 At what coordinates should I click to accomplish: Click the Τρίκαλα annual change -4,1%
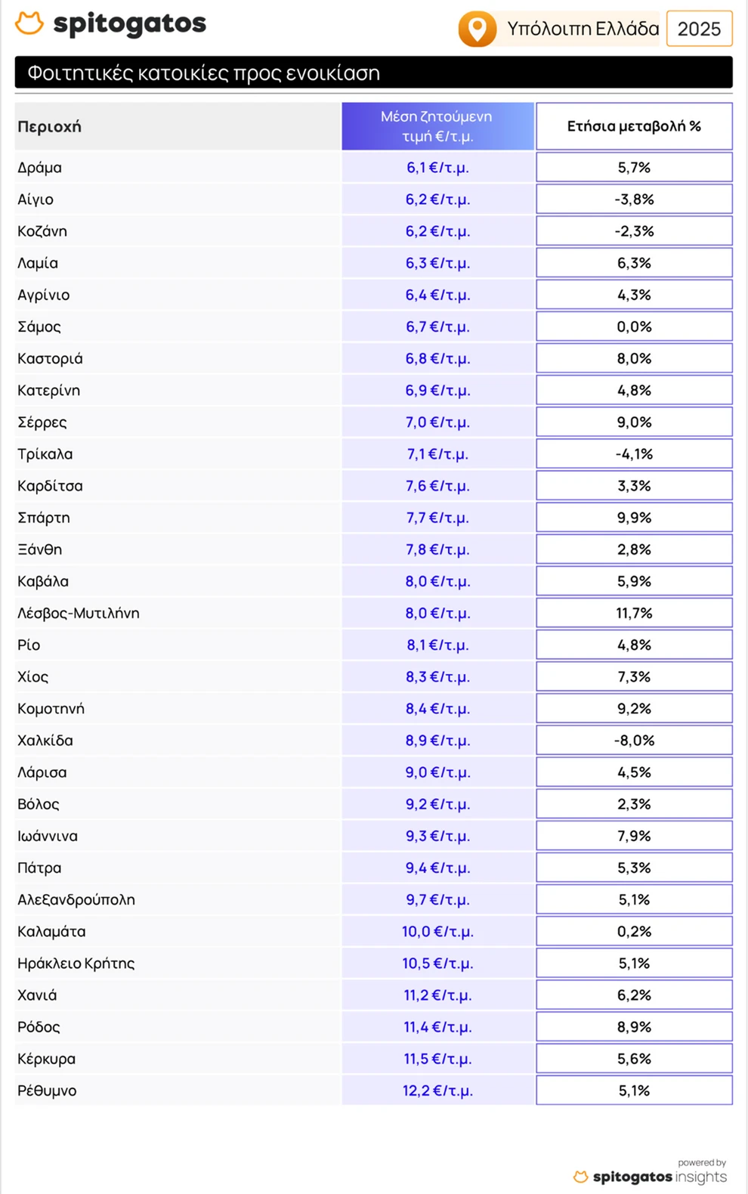click(634, 454)
